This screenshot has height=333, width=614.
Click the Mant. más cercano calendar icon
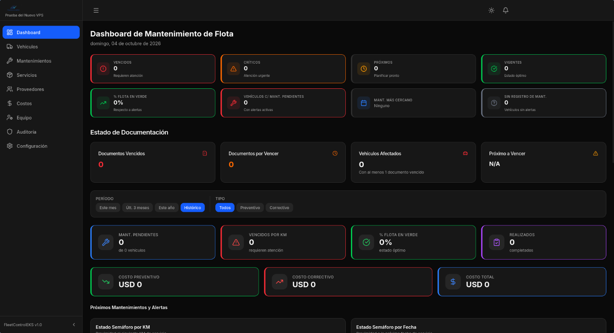tap(364, 103)
